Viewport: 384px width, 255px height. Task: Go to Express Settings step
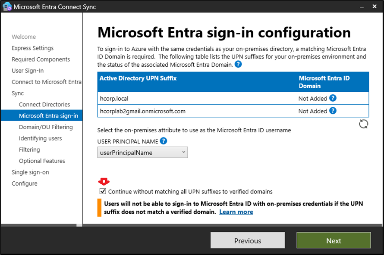(33, 48)
